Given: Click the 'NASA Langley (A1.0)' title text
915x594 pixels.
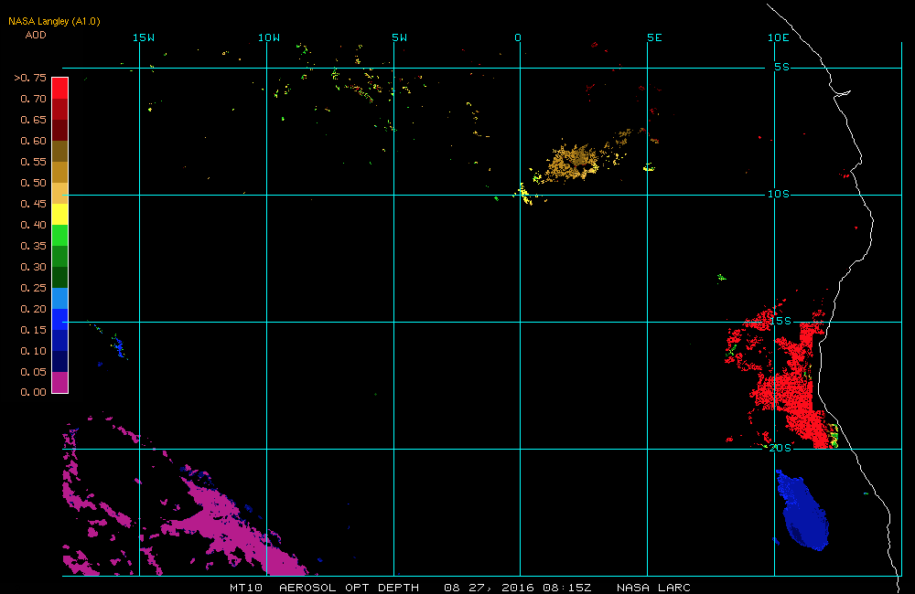Looking at the screenshot, I should (54, 21).
